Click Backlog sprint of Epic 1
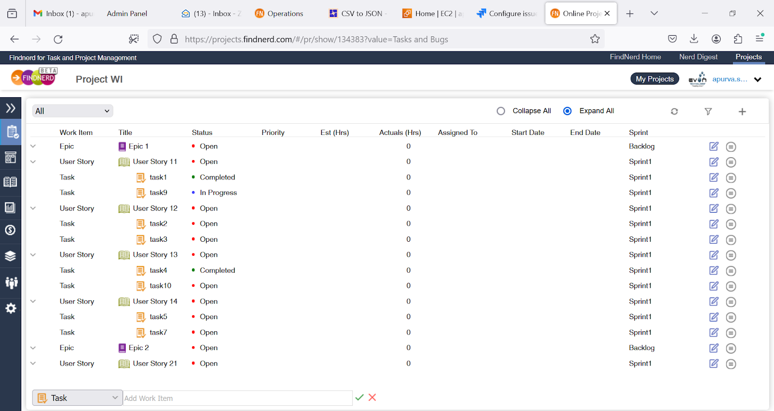774x411 pixels. 641,146
